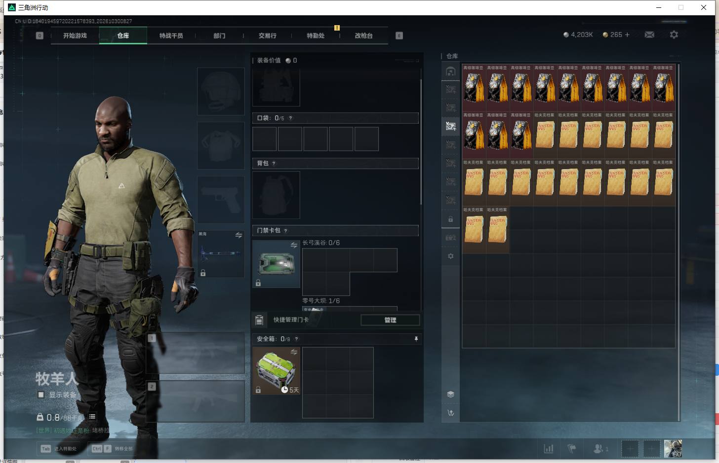This screenshot has width=719, height=463.
Task: Select the empty helmet equipment slot
Action: pos(221,92)
